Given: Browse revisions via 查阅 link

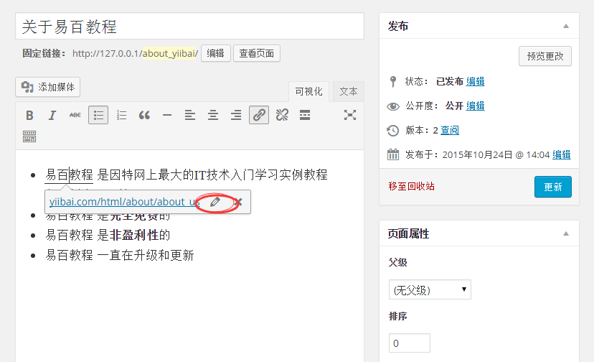Looking at the screenshot, I should pos(450,130).
